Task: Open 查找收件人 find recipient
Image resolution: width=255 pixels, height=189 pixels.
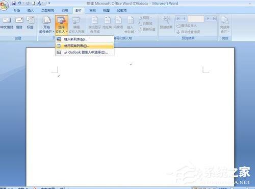Action: (186, 26)
